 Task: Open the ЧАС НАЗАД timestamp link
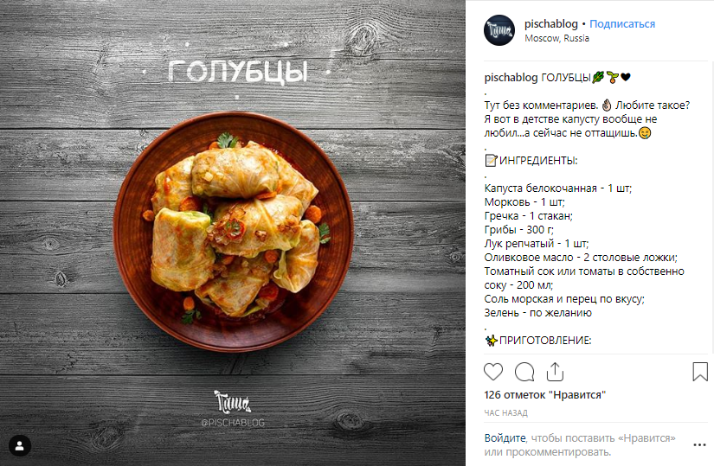[x=506, y=413]
